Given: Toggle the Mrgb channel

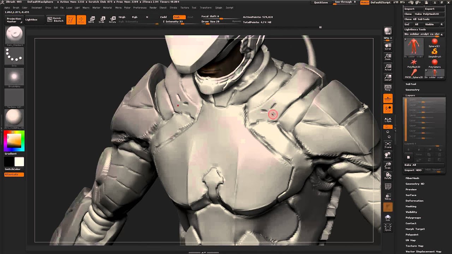Looking at the screenshot, I should [122, 17].
